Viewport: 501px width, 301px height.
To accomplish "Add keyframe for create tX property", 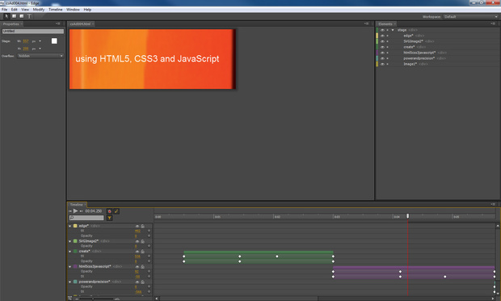I will point(149,256).
